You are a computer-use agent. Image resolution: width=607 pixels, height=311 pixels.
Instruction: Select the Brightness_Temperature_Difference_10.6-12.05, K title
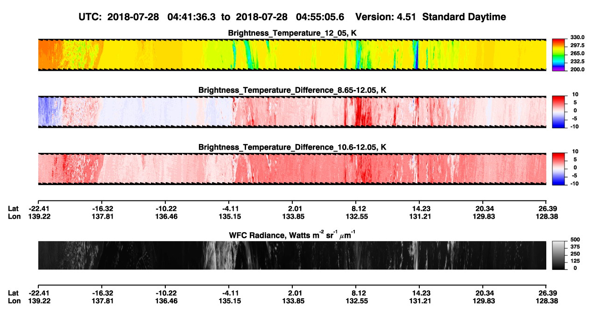pyautogui.click(x=292, y=147)
